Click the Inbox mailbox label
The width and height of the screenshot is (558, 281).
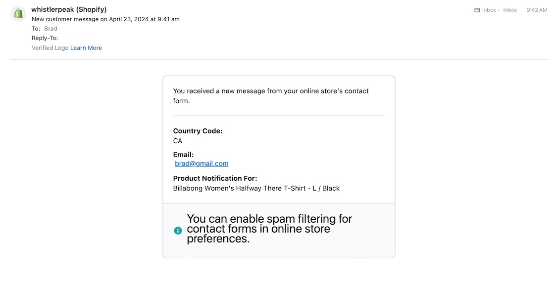pos(489,10)
